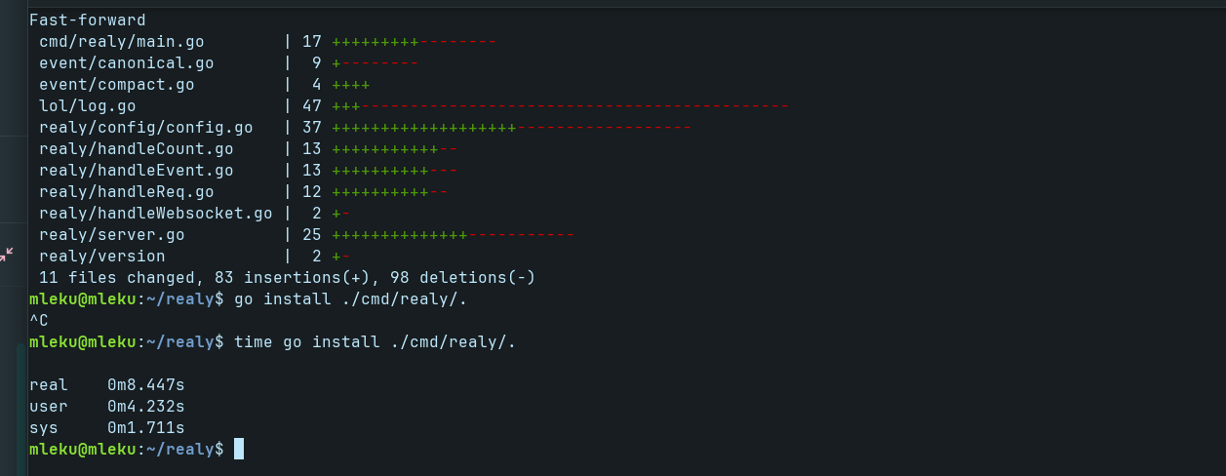Click the pink collapse arrows icon
The height and width of the screenshot is (476, 1226).
click(x=7, y=254)
